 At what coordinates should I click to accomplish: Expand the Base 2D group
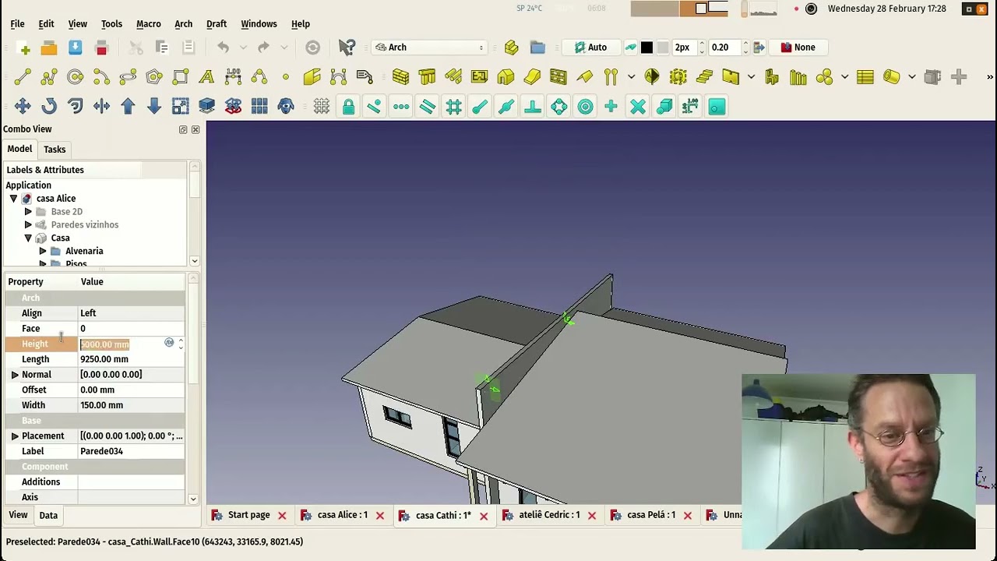click(28, 212)
